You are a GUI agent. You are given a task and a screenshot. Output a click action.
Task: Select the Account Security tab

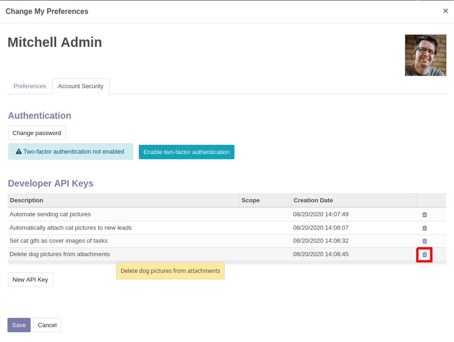[81, 86]
